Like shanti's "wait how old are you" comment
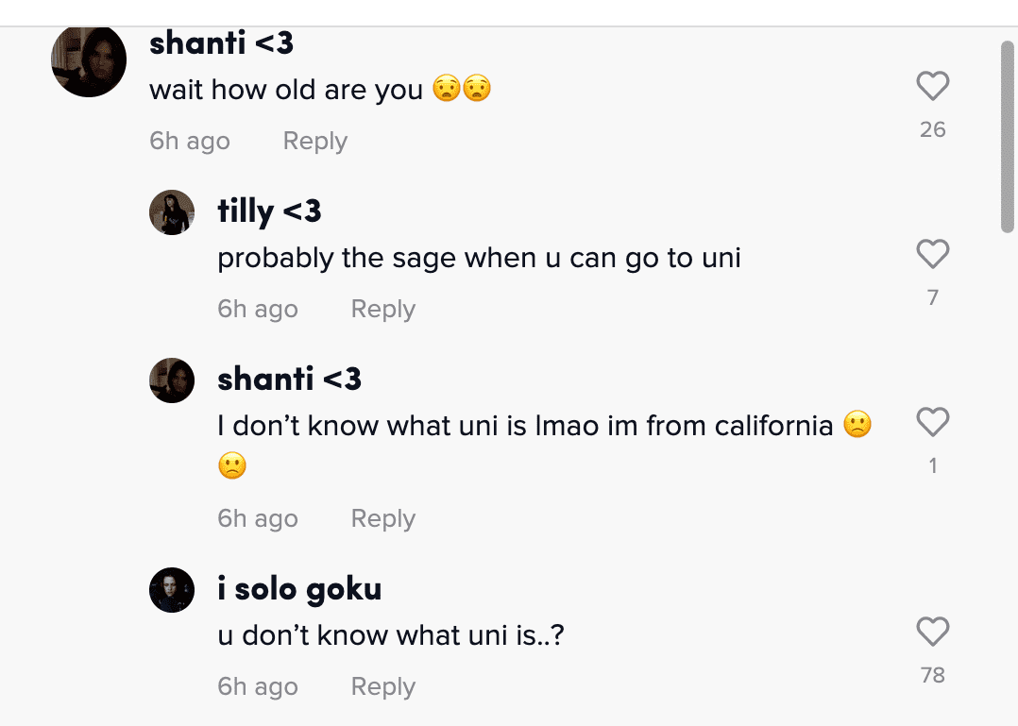1018x726 pixels. pos(932,87)
